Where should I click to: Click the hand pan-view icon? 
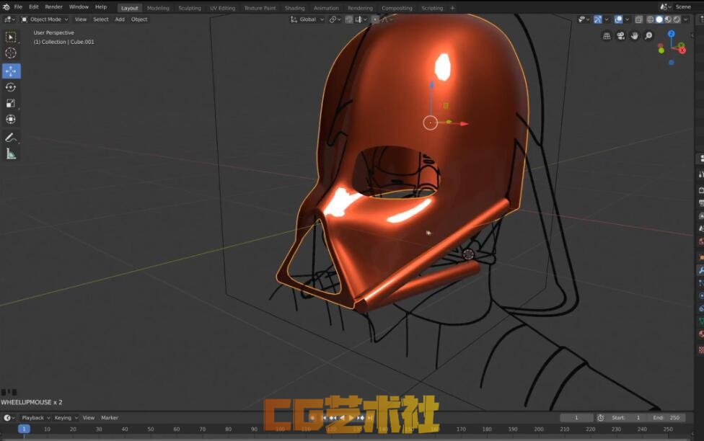point(635,36)
